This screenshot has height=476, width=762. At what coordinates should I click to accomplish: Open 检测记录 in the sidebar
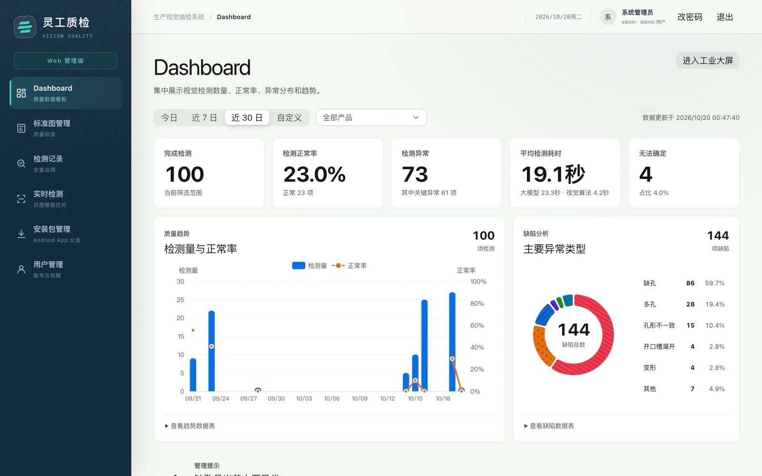click(x=66, y=164)
